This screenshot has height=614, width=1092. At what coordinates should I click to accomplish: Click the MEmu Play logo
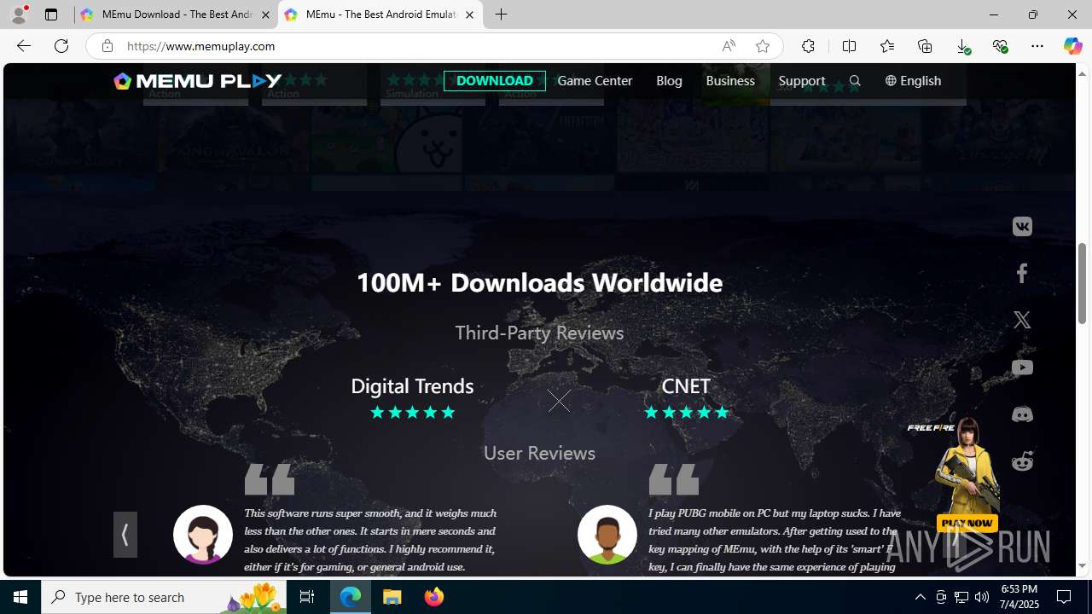tap(198, 80)
